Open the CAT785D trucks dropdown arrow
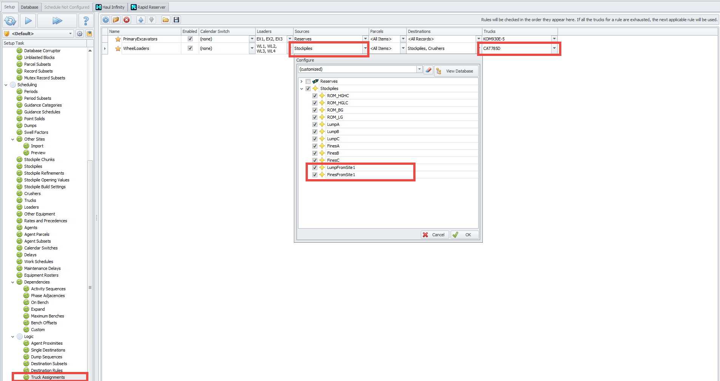The width and height of the screenshot is (720, 381). [554, 48]
